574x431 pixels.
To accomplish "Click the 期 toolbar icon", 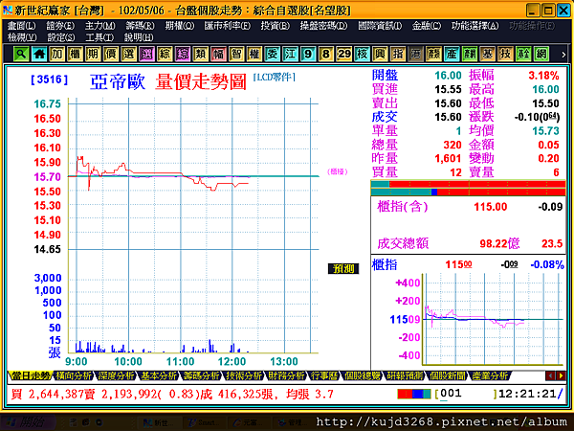I will click(x=93, y=55).
